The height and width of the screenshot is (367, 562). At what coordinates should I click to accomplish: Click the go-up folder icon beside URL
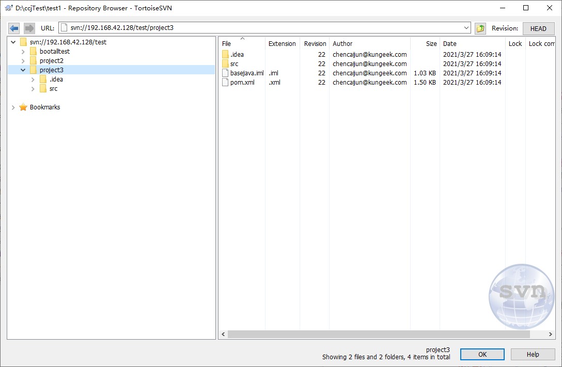[x=480, y=28]
